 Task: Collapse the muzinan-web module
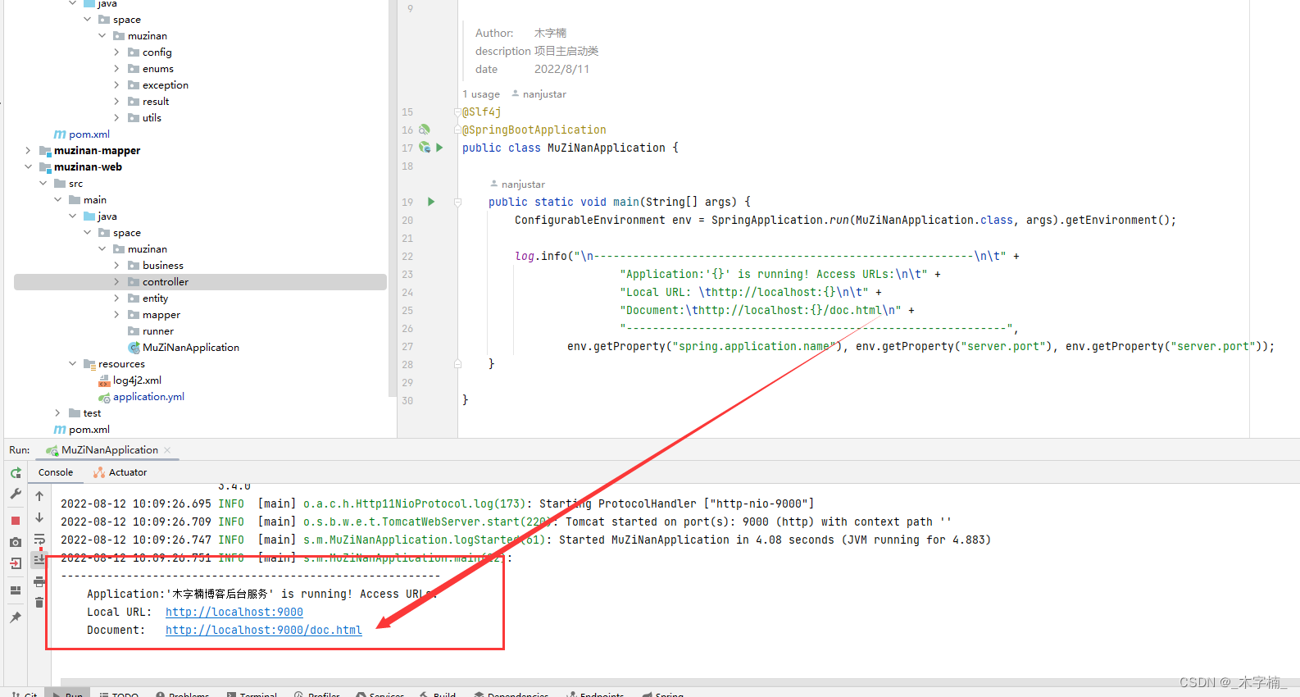click(x=29, y=167)
